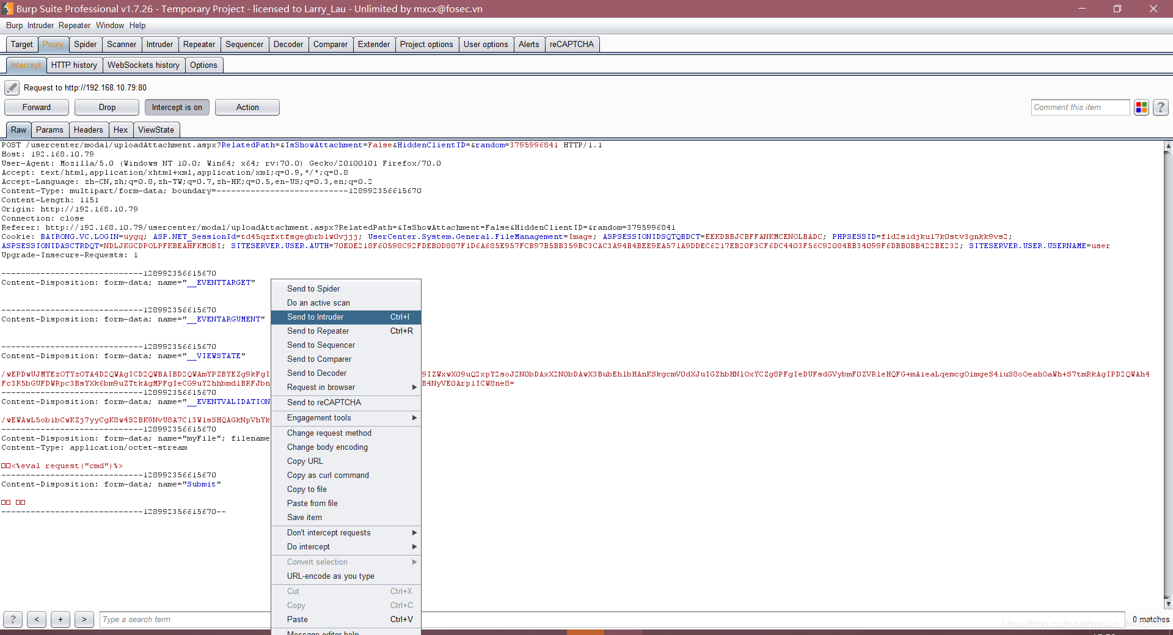Switch to Project options tab
The width and height of the screenshot is (1173, 635).
[x=426, y=45]
